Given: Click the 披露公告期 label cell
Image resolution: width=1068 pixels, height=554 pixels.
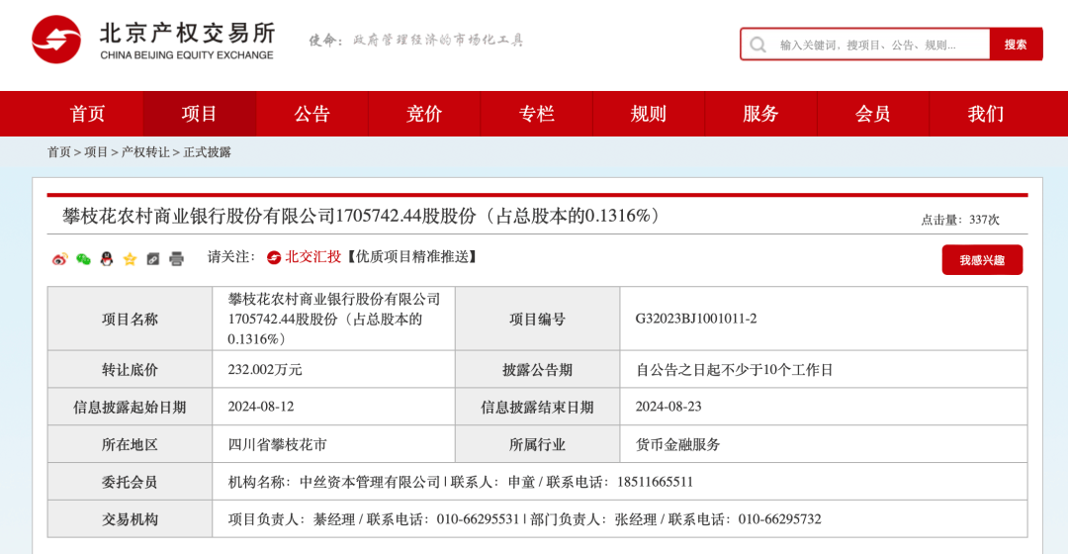Looking at the screenshot, I should point(537,369).
